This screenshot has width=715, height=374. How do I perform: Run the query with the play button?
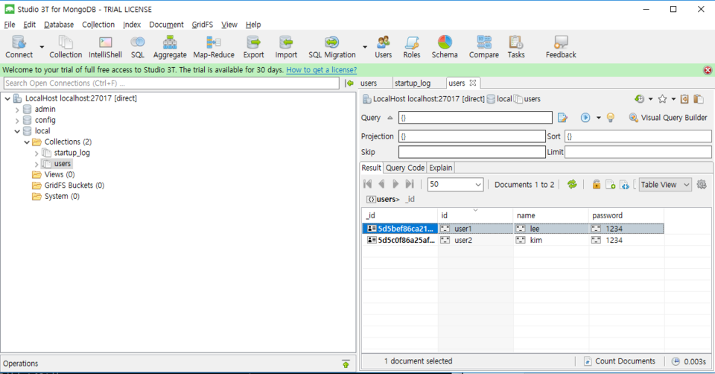[585, 118]
